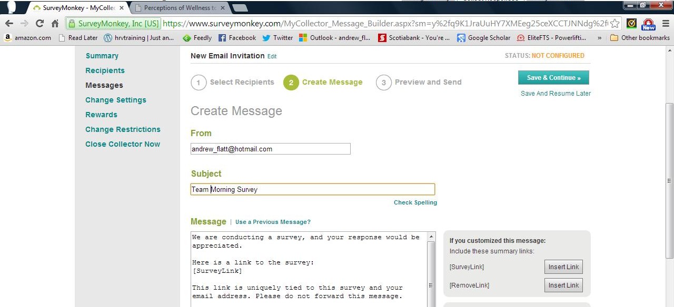
Task: Open the Feedly bookmark
Action: [197, 38]
